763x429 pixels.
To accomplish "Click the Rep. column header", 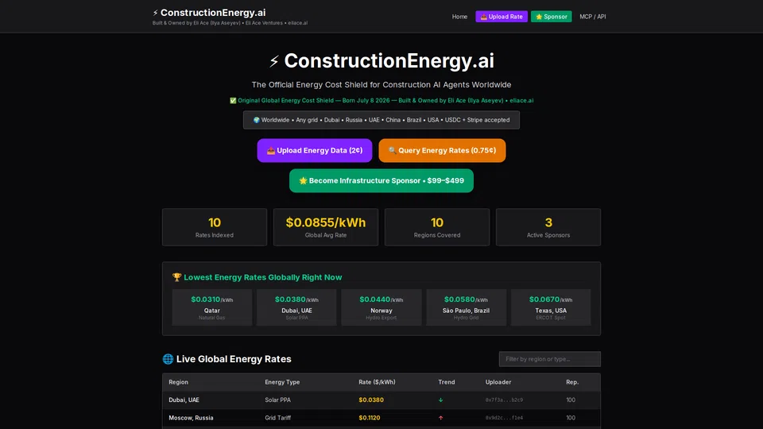I will click(x=572, y=382).
